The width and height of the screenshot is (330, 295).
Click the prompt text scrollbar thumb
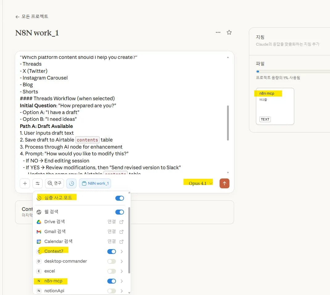(228, 123)
